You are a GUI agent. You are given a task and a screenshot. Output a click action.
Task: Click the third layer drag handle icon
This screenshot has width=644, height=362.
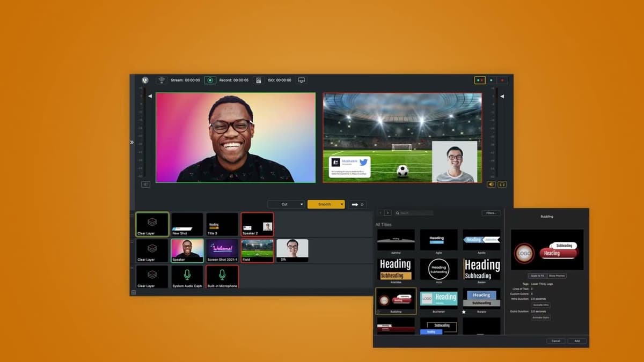coord(133,268)
